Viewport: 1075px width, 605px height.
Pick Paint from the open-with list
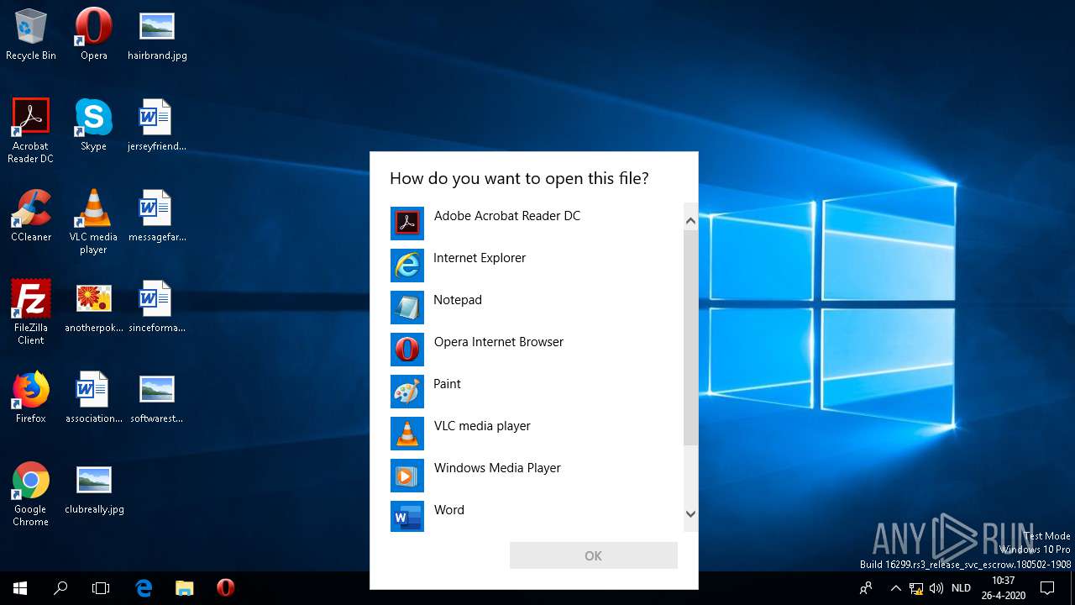pyautogui.click(x=536, y=391)
